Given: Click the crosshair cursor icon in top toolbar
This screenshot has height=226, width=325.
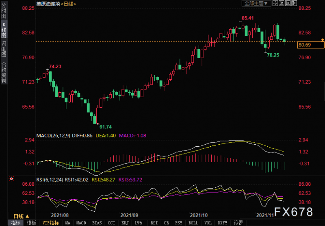Looking at the screenshot, I should pos(275,3).
